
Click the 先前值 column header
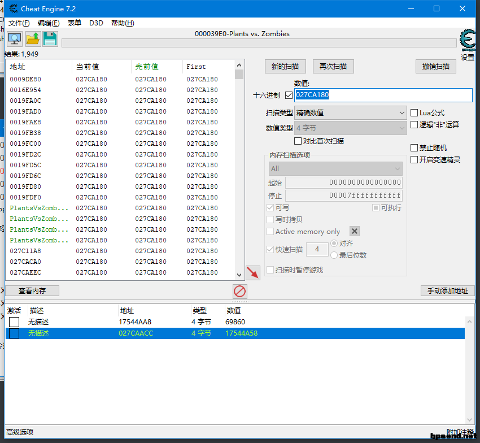click(158, 67)
